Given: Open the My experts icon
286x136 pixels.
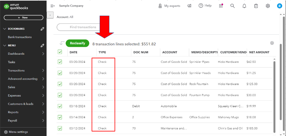Looking at the screenshot, I should 160,6.
